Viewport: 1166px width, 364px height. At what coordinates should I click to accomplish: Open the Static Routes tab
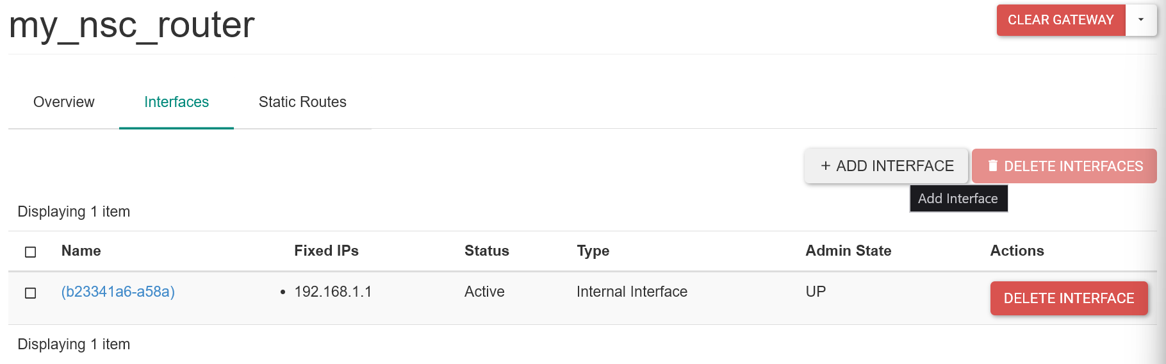302,102
